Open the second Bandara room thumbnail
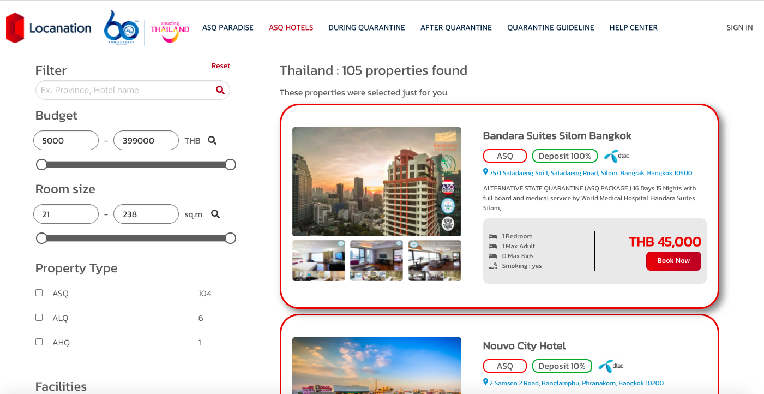 376,260
